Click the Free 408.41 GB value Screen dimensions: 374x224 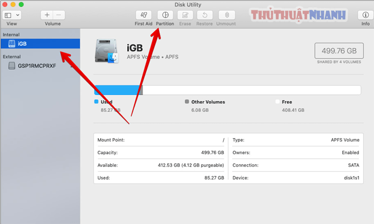(293, 110)
